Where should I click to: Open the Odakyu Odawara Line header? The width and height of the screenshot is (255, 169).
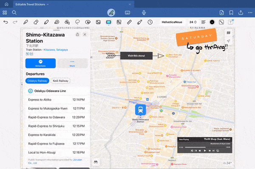(57, 91)
